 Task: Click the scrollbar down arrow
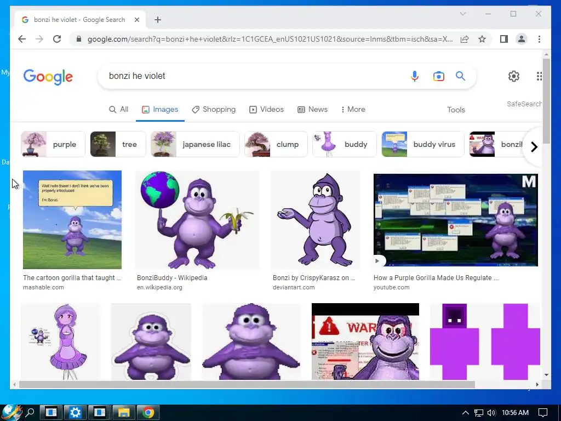tap(546, 375)
